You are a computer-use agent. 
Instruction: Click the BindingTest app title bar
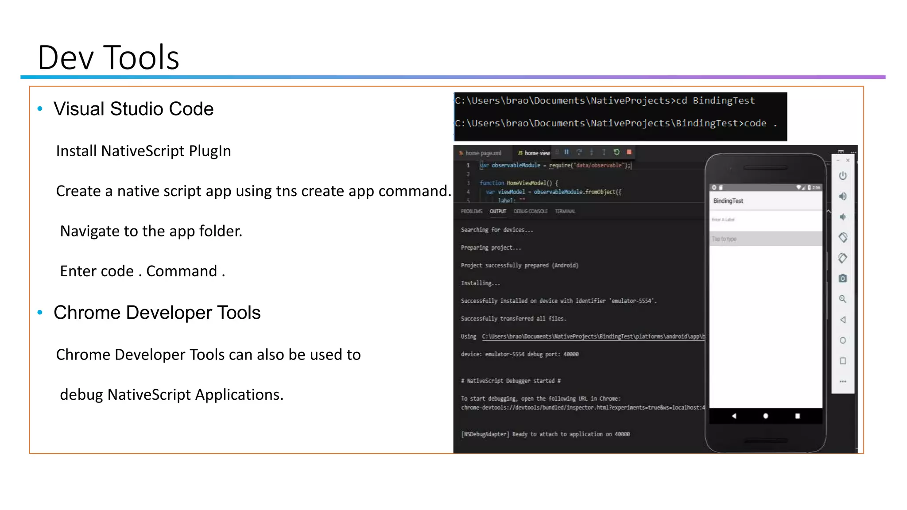[766, 201]
